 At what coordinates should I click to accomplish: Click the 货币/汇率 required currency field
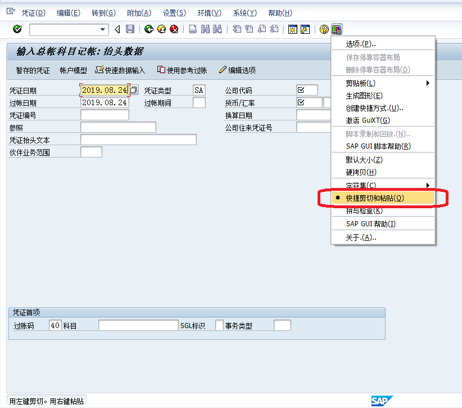coord(309,102)
